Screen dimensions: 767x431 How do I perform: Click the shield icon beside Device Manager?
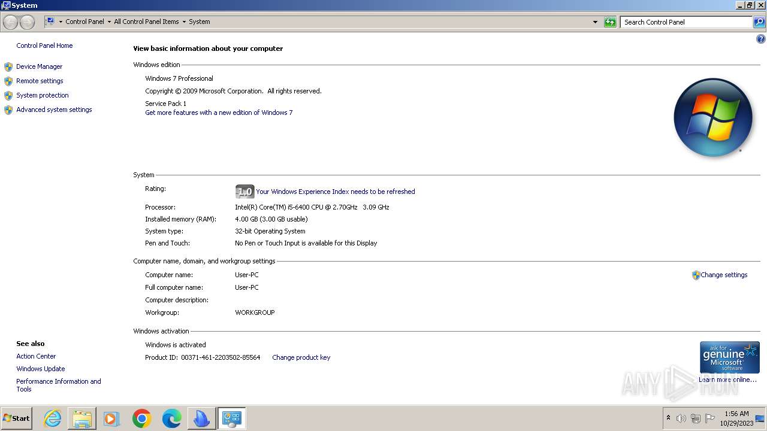[x=8, y=67]
